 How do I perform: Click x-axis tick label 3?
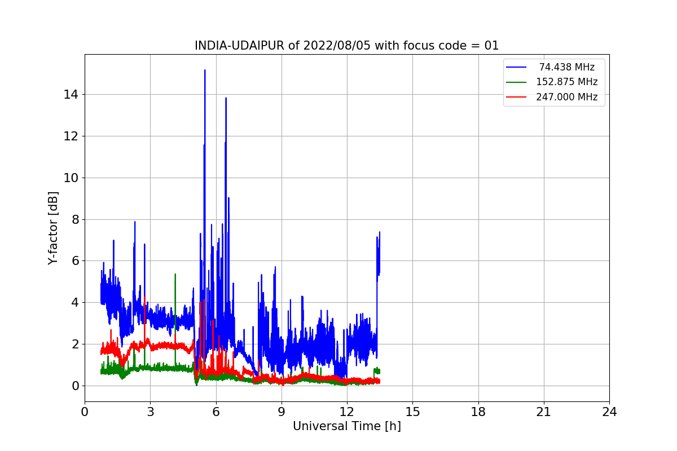[150, 412]
